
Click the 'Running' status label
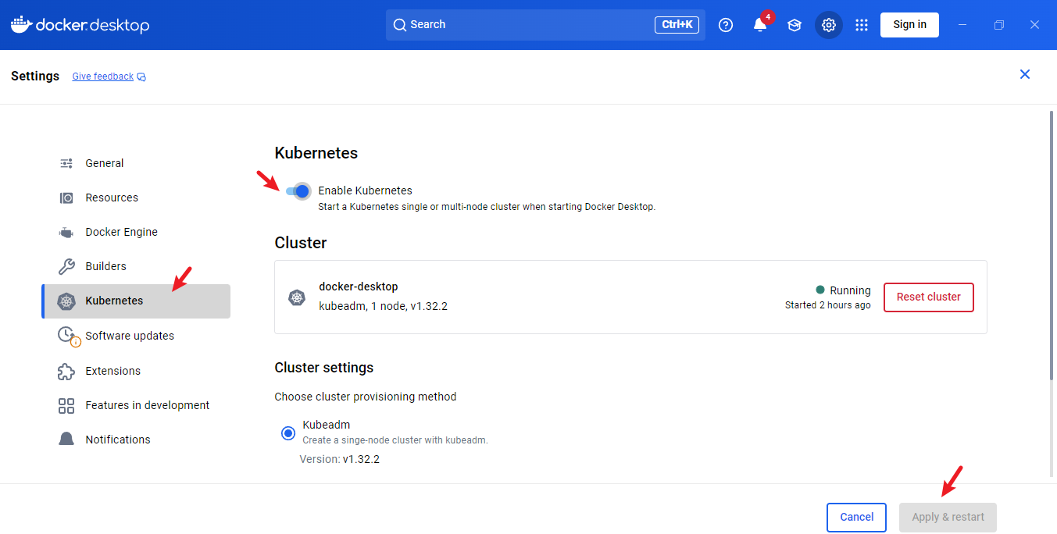click(x=851, y=290)
